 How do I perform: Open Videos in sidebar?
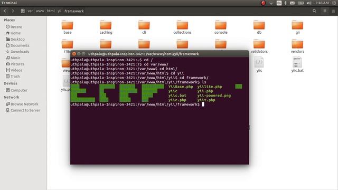pyautogui.click(x=14, y=70)
